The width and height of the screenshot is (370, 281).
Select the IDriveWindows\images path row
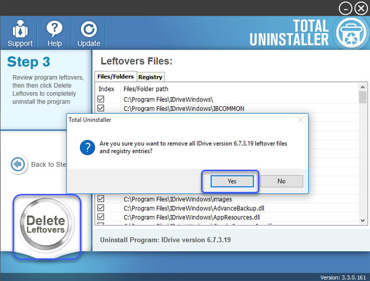point(178,199)
